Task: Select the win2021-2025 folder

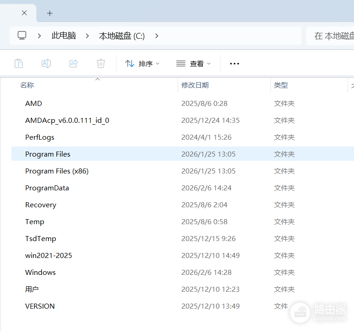Action: coord(48,255)
